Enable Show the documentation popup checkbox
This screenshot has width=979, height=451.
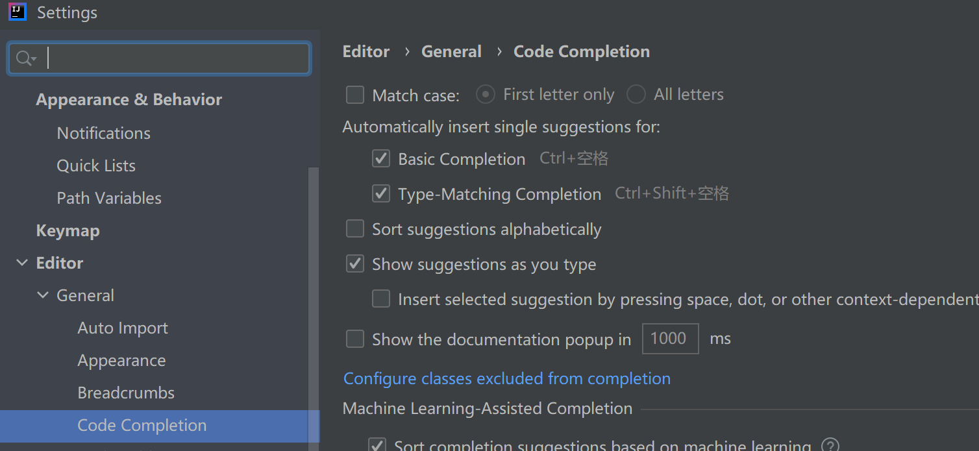[x=355, y=339]
